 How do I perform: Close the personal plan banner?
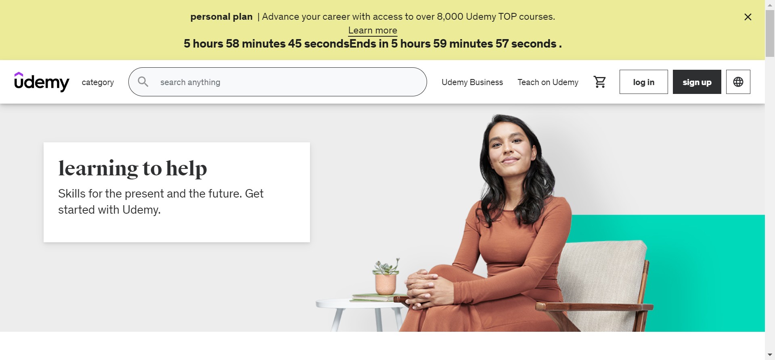[748, 17]
